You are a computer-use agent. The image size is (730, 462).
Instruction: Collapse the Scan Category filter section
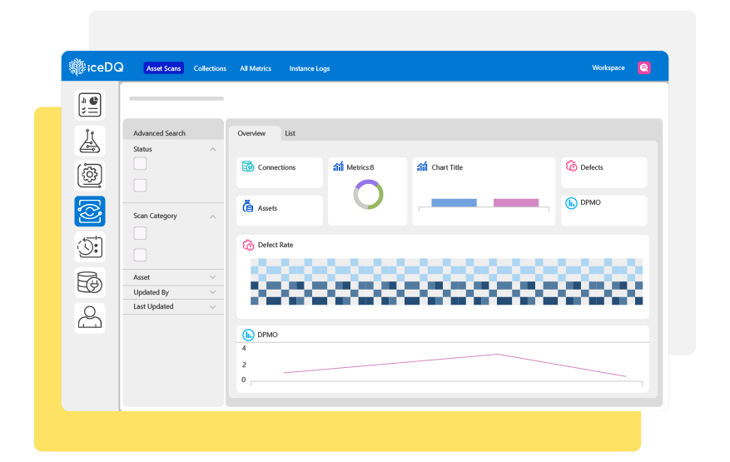pos(213,216)
